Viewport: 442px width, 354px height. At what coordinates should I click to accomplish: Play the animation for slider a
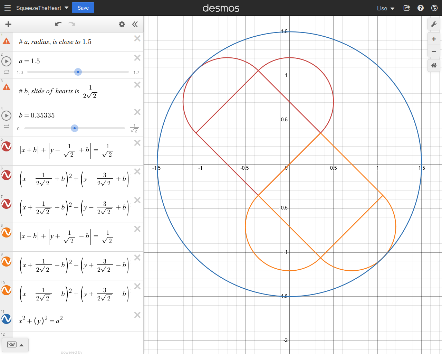pyautogui.click(x=7, y=62)
